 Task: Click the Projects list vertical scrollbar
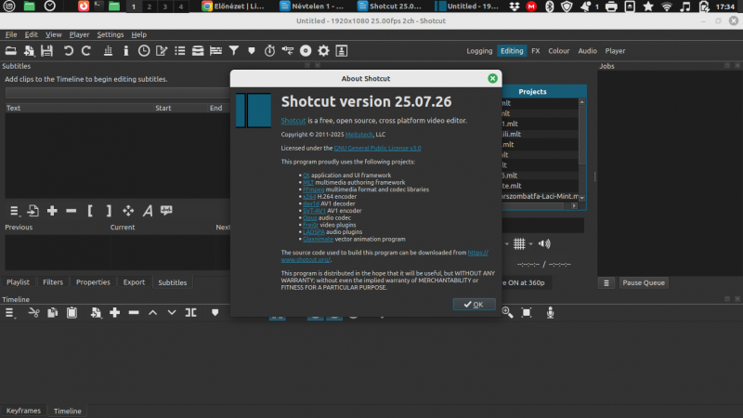(x=582, y=150)
